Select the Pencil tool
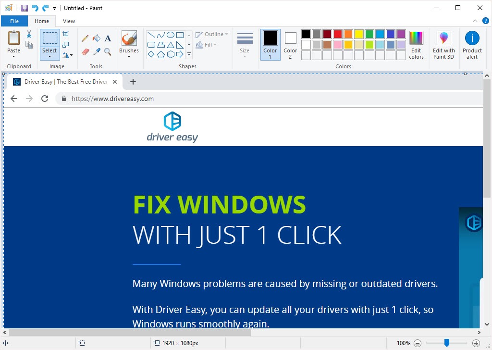Viewport: 492px width, 350px height. 85,38
